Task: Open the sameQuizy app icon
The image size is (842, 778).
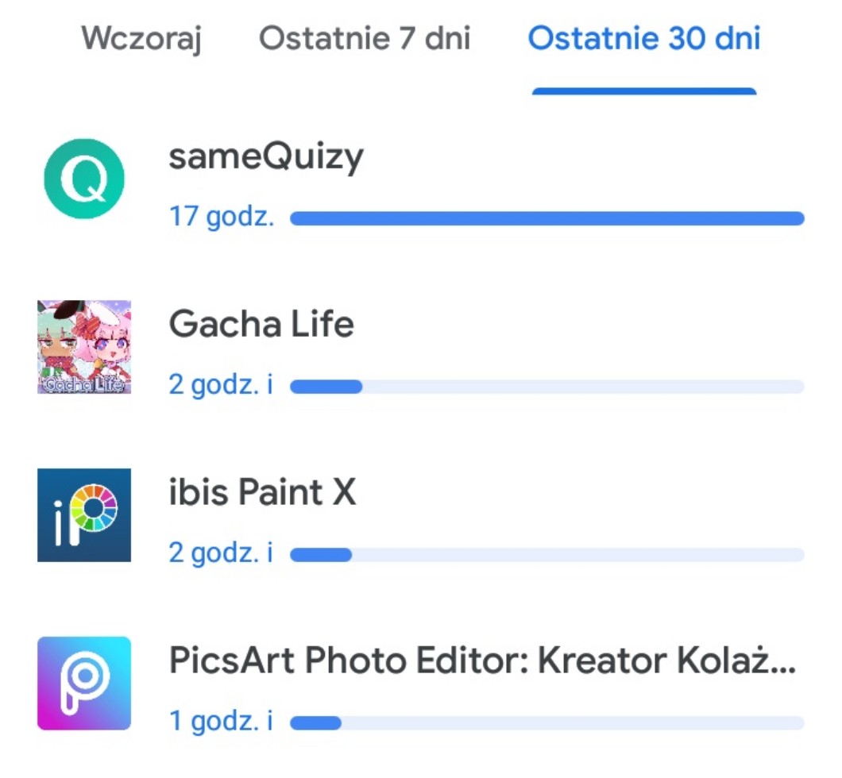Action: [84, 179]
